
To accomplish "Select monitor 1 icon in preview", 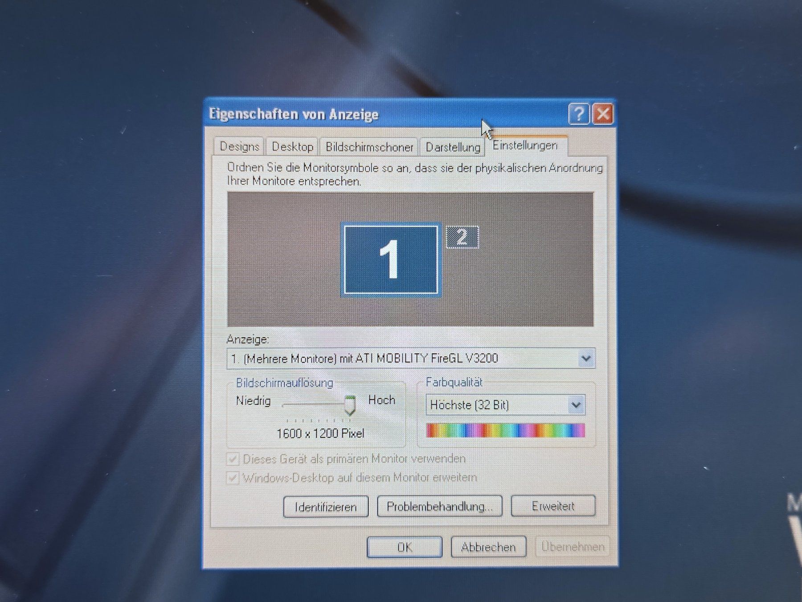I will 391,260.
